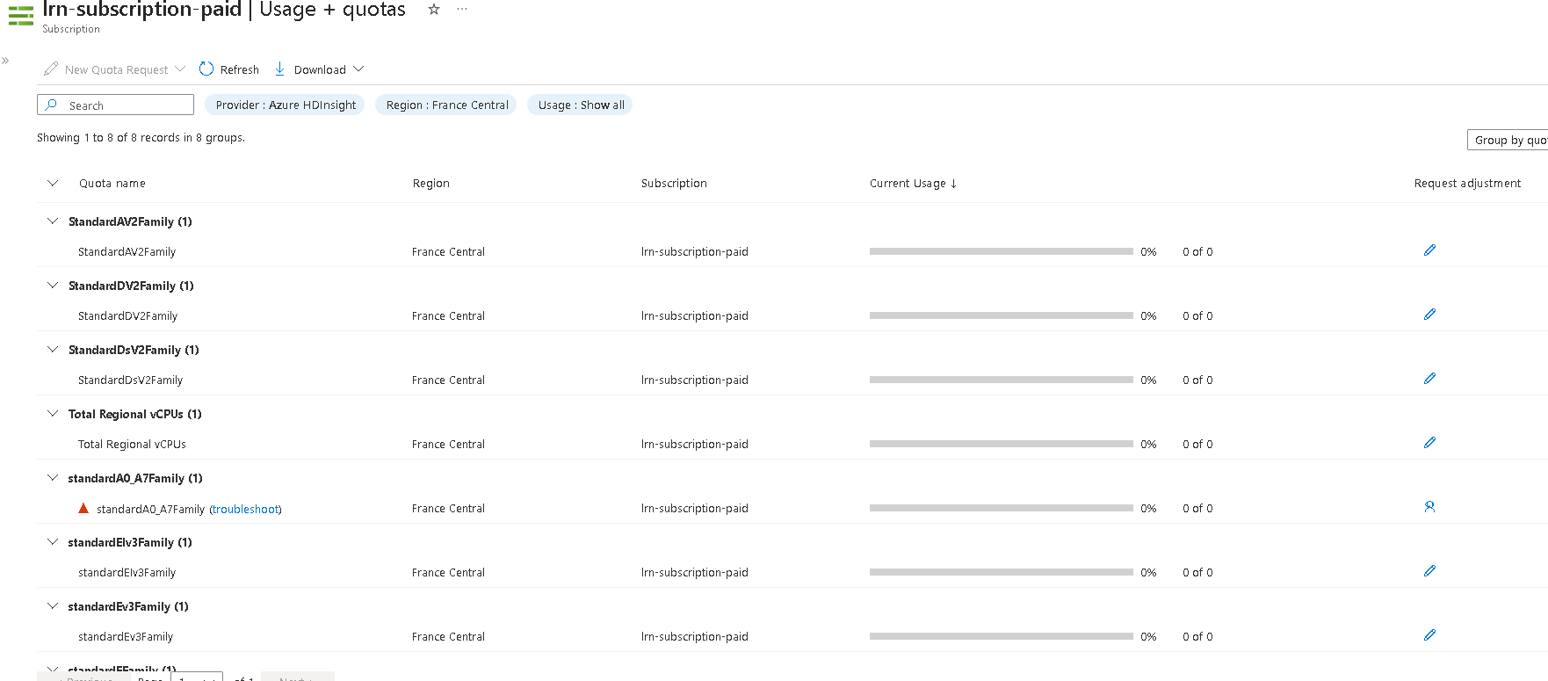
Task: Open the New Quota Request dropdown
Action: click(115, 69)
